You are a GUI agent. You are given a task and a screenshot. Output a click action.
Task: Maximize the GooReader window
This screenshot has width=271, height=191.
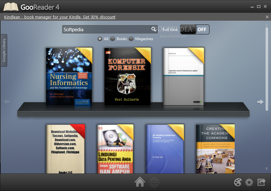pos(259,7)
